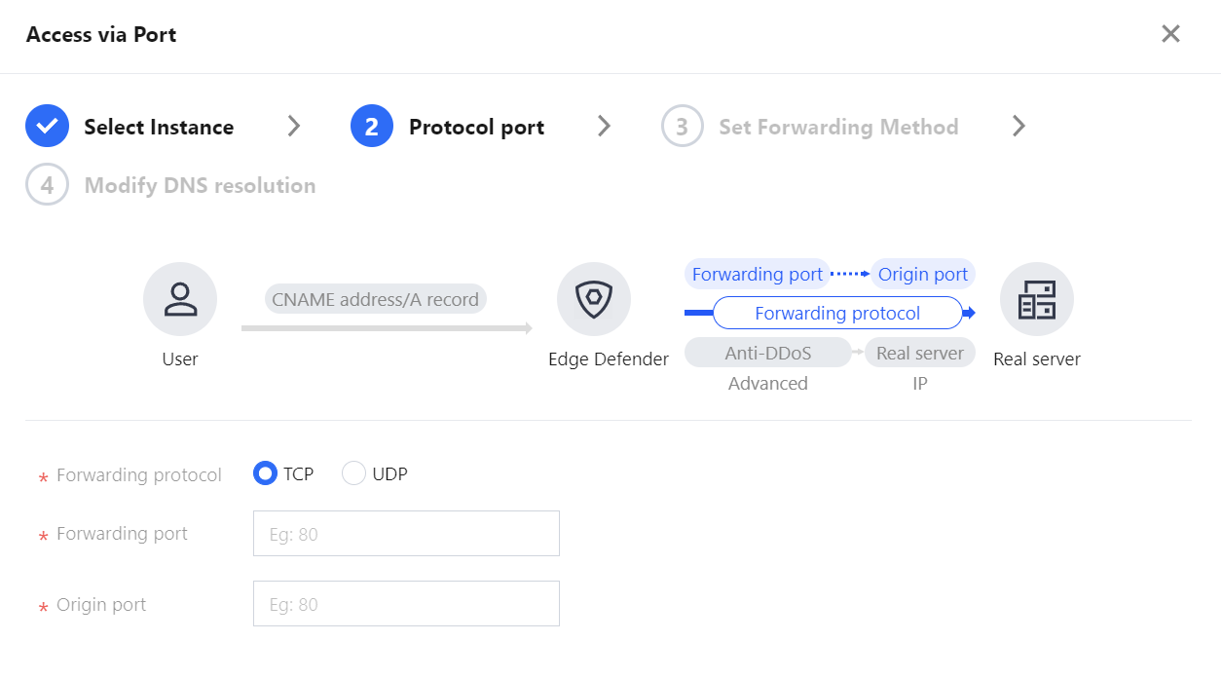Click the CNAME address/A record label
Viewport: 1222px width, 679px height.
[x=375, y=299]
